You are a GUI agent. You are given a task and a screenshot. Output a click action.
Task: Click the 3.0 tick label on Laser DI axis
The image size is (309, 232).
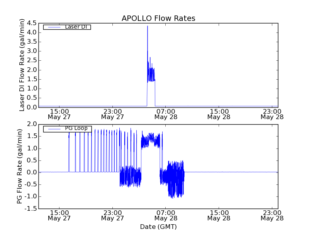click(x=32, y=51)
